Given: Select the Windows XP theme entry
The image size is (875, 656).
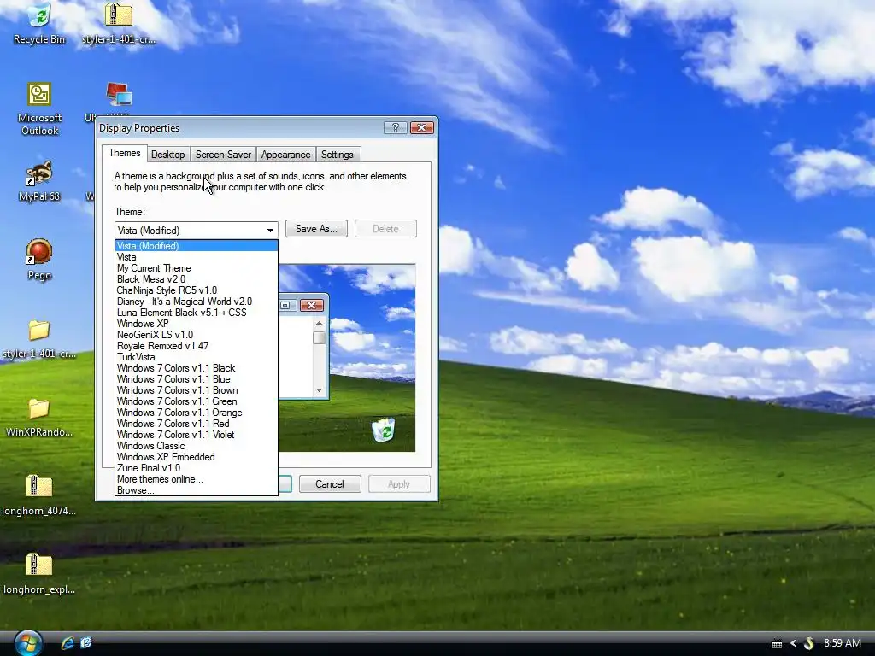Looking at the screenshot, I should (x=197, y=324).
